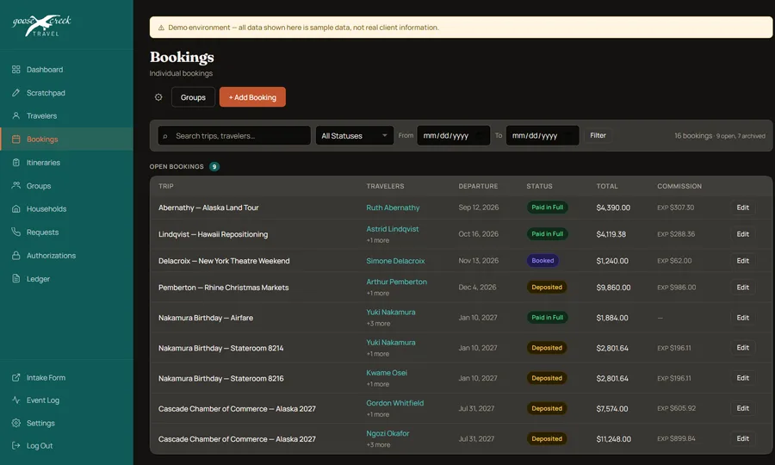Screen dimensions: 775x465
Task: Click Paid in Full badge for Abernathy
Action: pos(547,208)
